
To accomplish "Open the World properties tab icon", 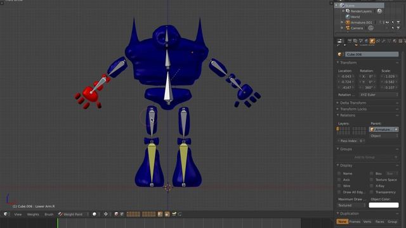I will coord(367,41).
